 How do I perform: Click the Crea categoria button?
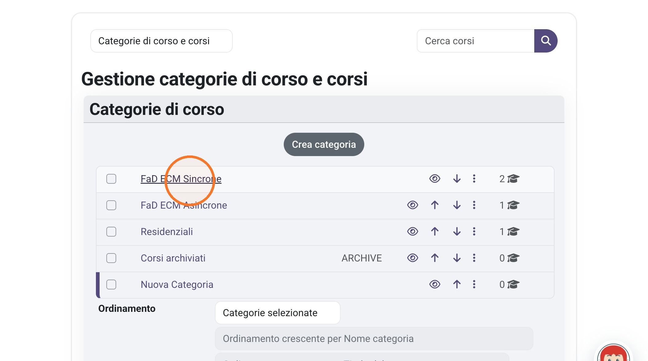[324, 144]
